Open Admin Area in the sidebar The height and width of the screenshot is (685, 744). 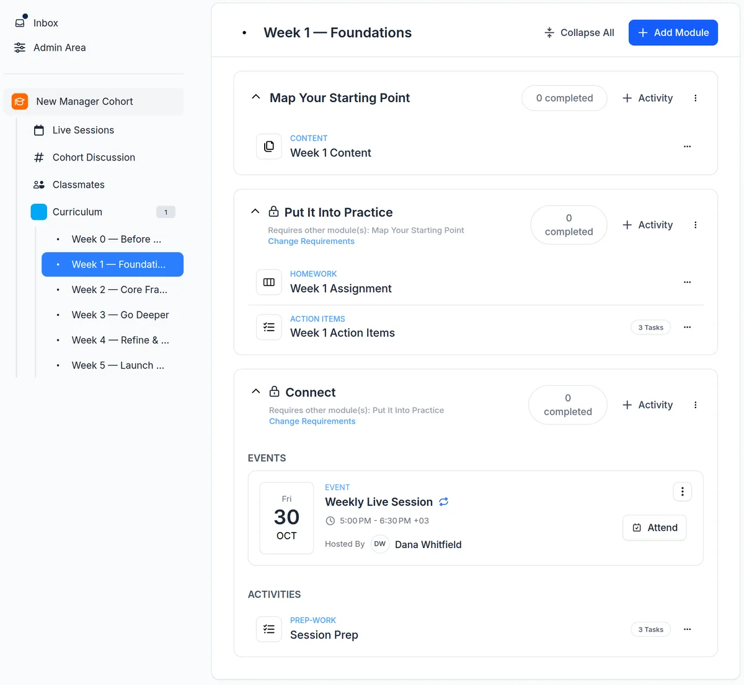point(60,48)
